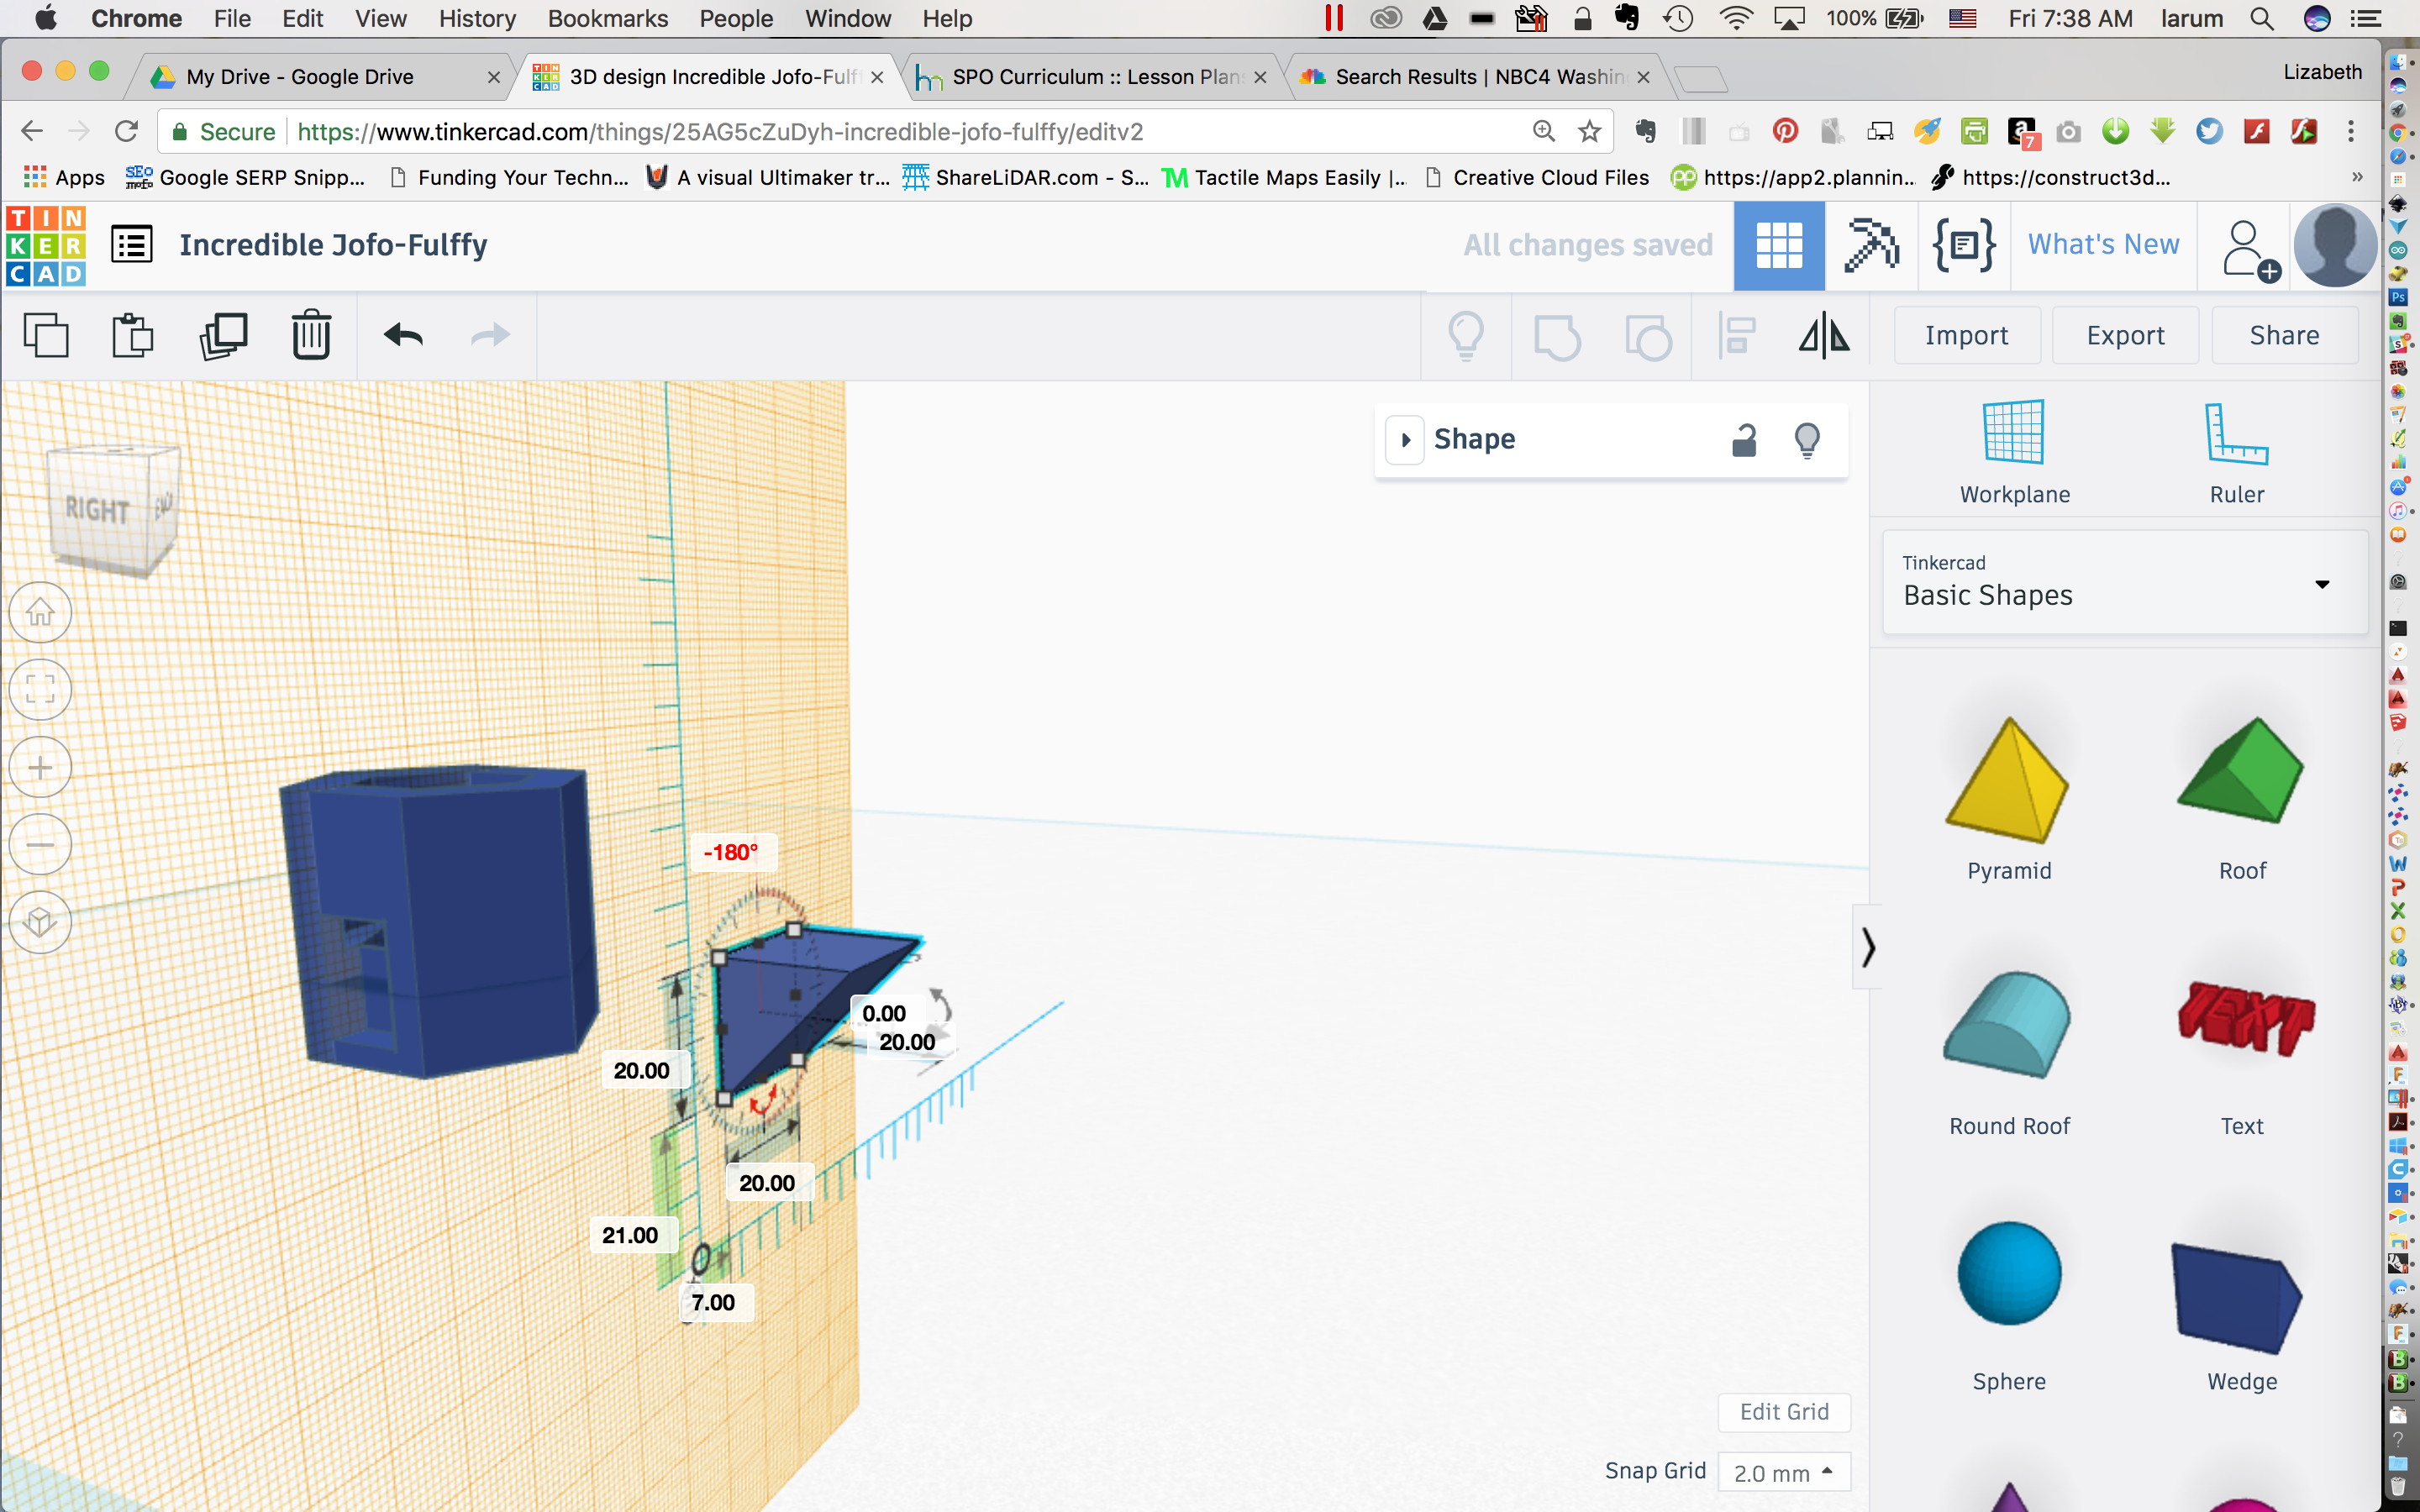Zoom out with the minus button
The image size is (2420, 1512).
pyautogui.click(x=40, y=844)
